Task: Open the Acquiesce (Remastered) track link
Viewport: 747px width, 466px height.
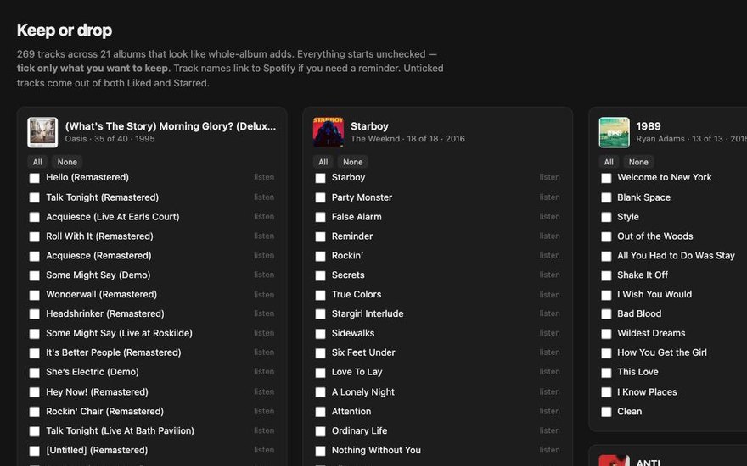Action: pyautogui.click(x=98, y=255)
